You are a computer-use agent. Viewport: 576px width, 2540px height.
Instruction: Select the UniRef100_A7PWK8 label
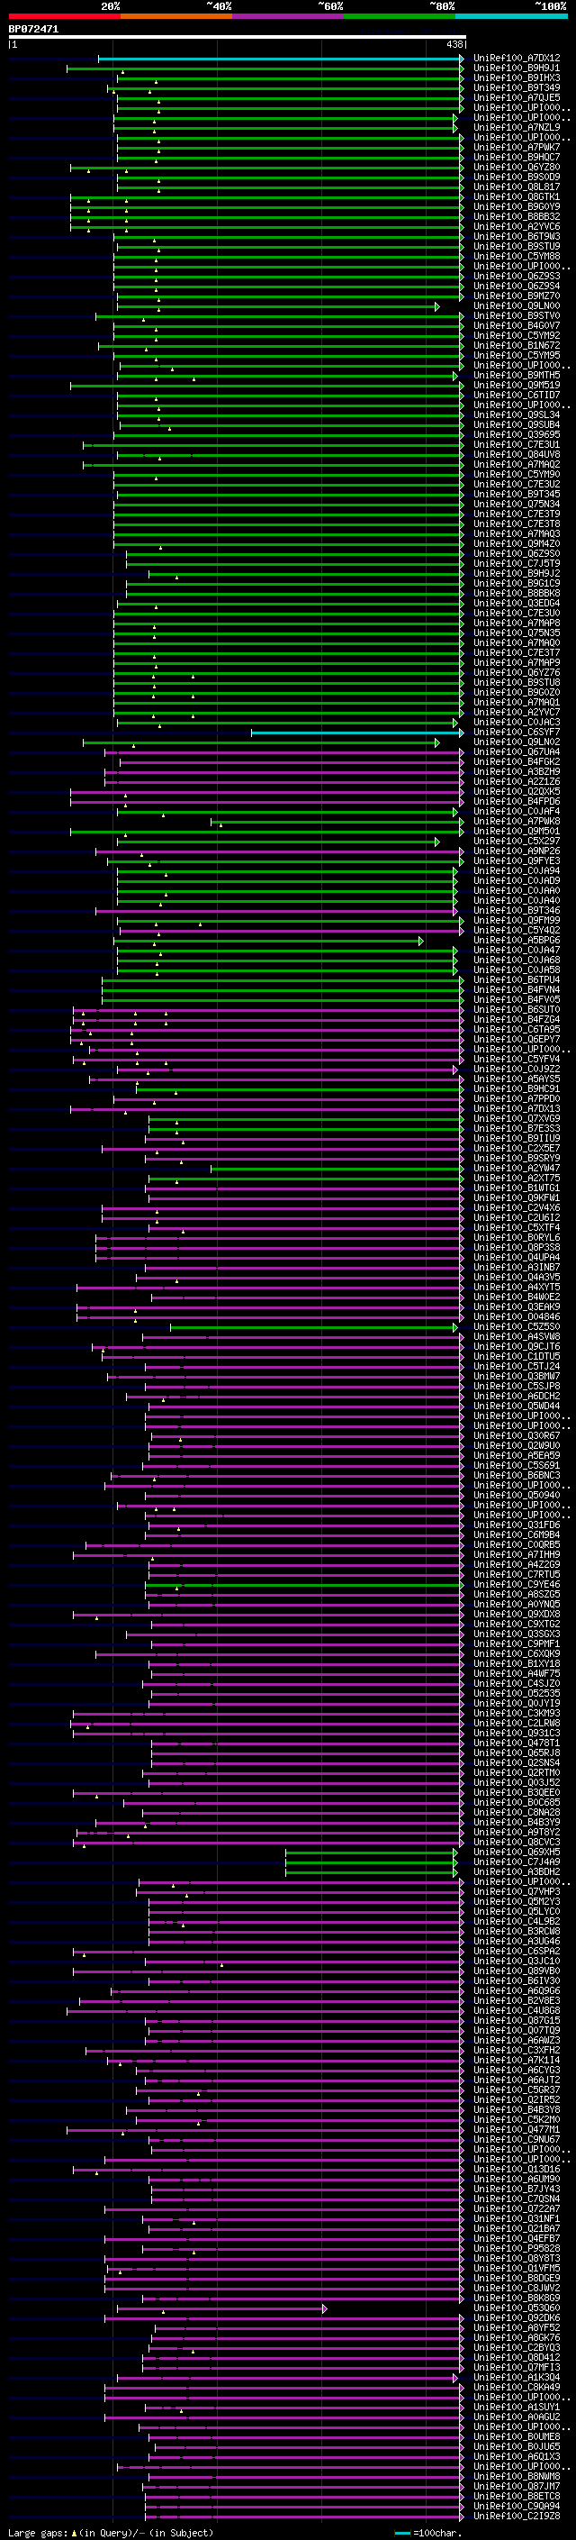click(516, 822)
